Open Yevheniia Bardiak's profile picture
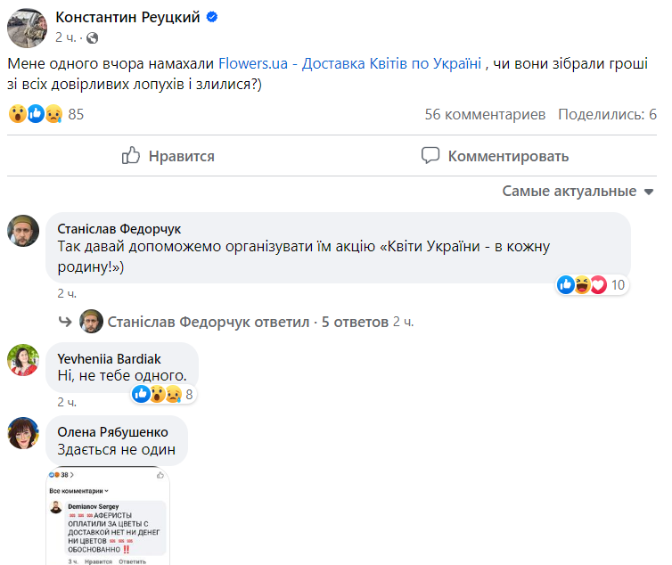 click(23, 360)
